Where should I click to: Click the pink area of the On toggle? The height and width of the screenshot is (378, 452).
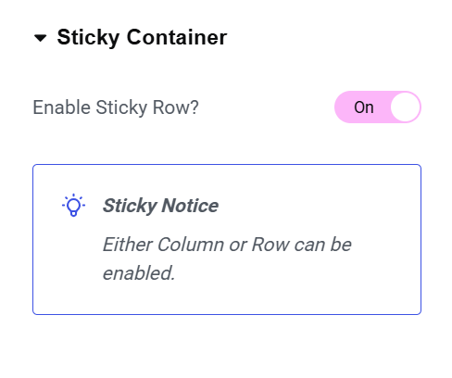click(361, 107)
